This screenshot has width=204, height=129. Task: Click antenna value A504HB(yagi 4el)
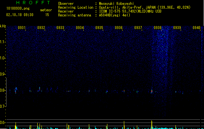pos(114,15)
